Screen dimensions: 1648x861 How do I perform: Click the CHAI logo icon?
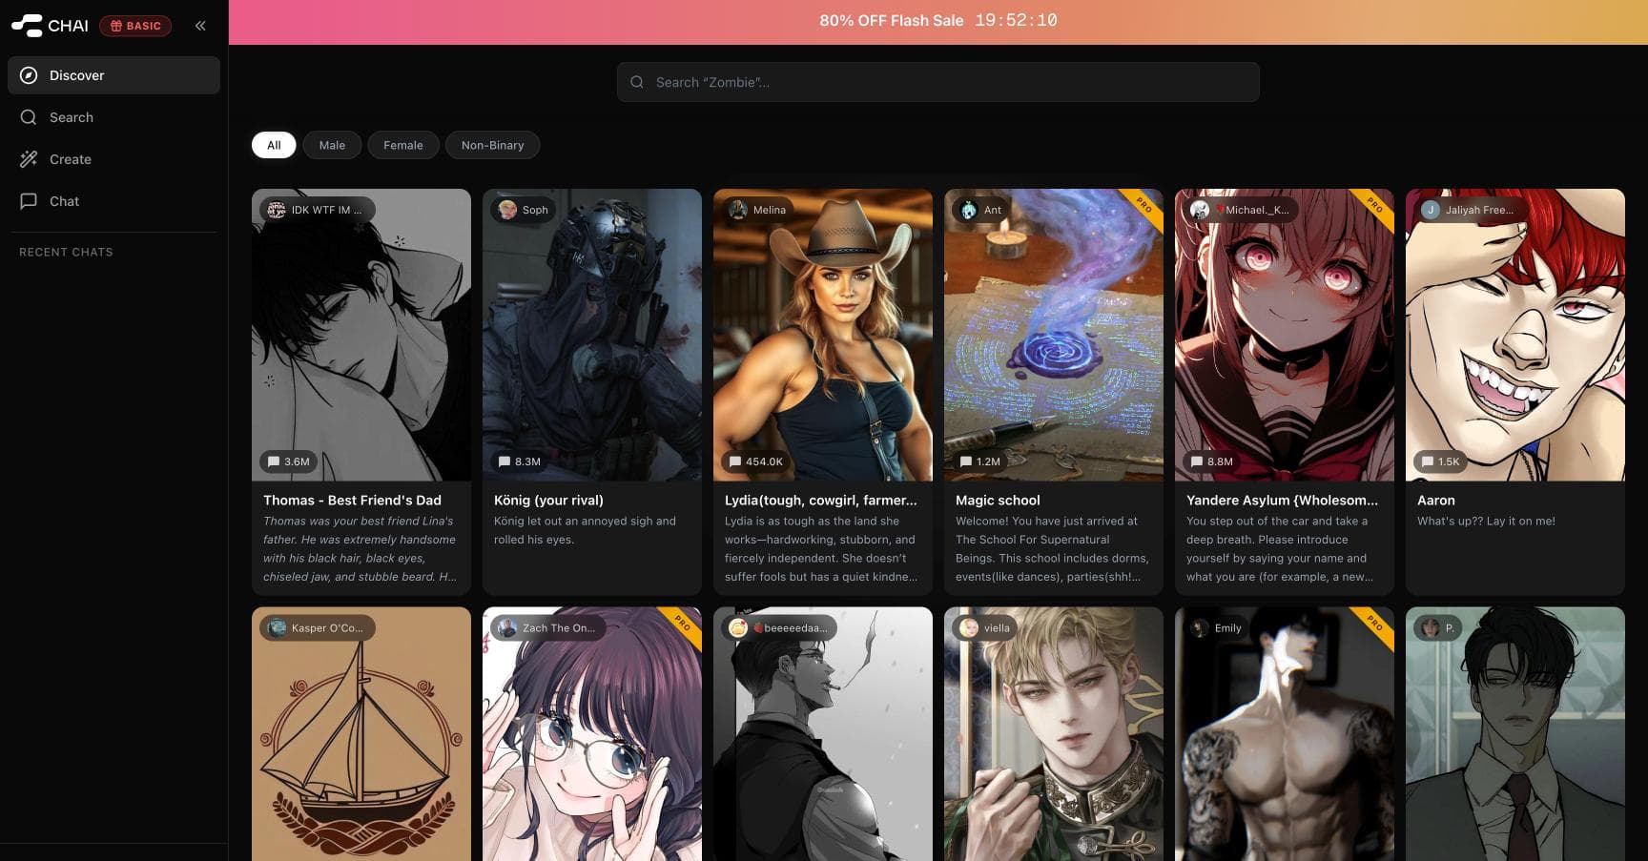27,26
